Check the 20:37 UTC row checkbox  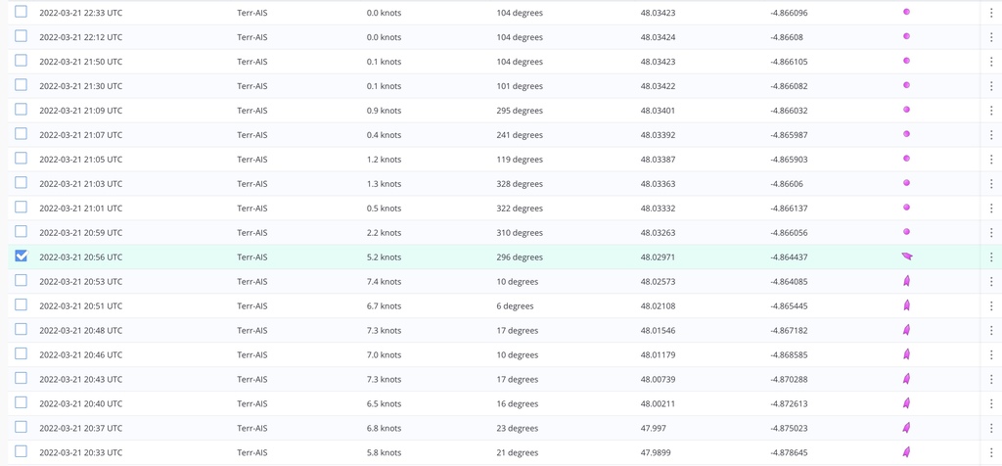click(x=22, y=427)
